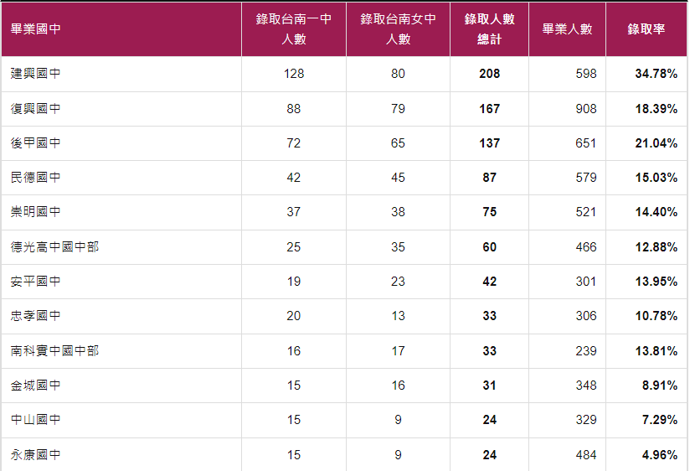Viewport: 690px width, 471px height.
Task: Click the 錄取人數總計 column header
Action: click(x=489, y=29)
